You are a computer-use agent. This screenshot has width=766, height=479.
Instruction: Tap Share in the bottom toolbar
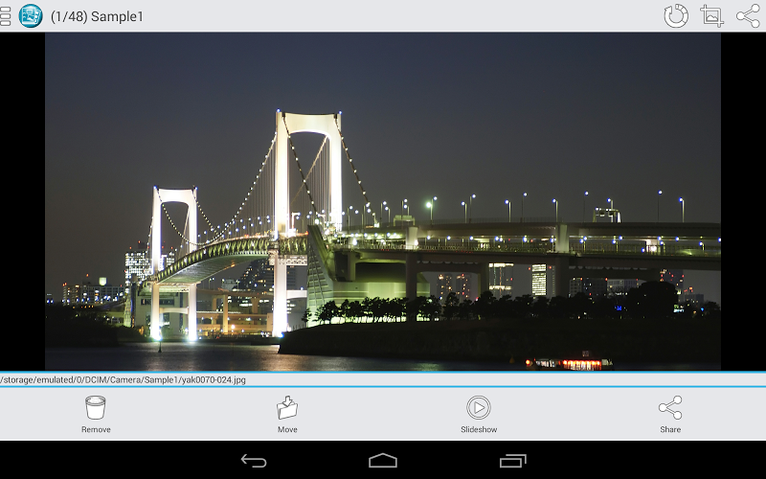click(x=670, y=415)
